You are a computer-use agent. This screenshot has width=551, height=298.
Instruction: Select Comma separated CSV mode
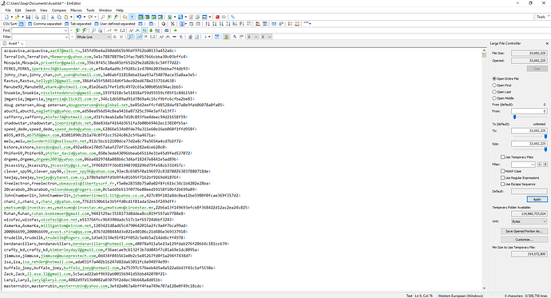point(45,24)
